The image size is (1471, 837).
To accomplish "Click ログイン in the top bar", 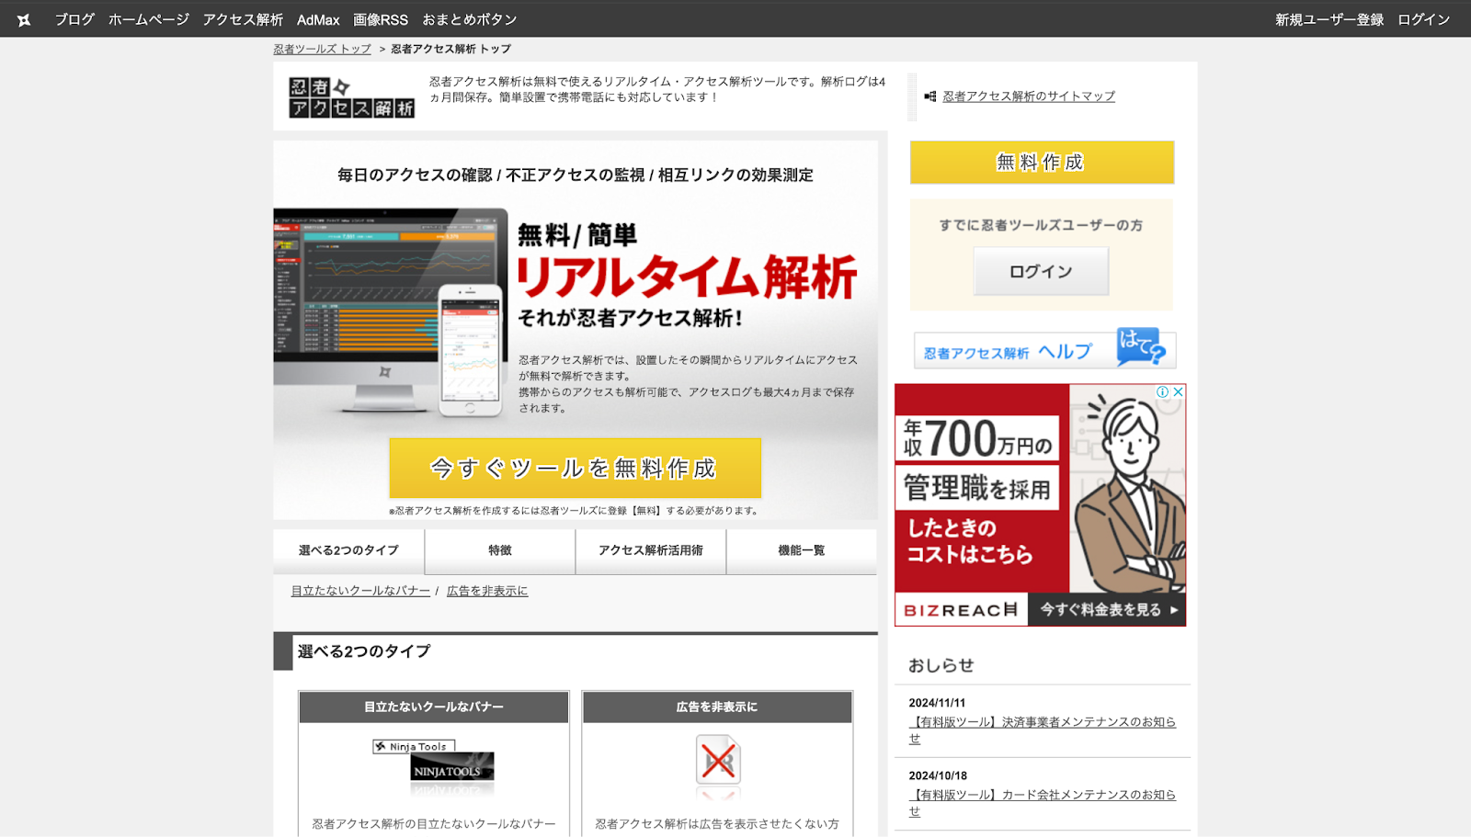I will (1424, 19).
